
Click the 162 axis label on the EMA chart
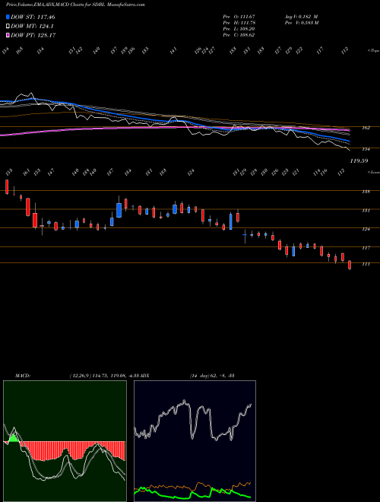click(x=366, y=128)
